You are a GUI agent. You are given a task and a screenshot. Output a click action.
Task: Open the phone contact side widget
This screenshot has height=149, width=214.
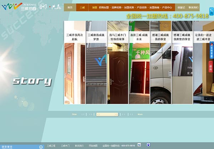coord(212,11)
